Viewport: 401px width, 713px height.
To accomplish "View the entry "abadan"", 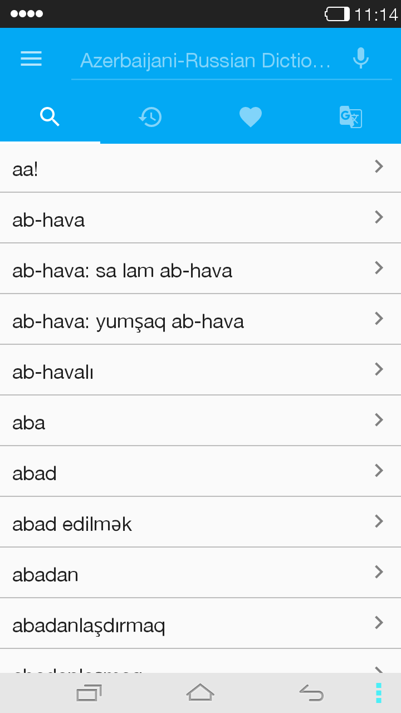I will tap(46, 575).
